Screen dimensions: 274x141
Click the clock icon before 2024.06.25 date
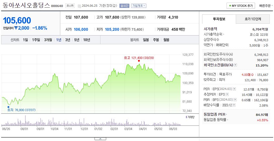coord(79,6)
